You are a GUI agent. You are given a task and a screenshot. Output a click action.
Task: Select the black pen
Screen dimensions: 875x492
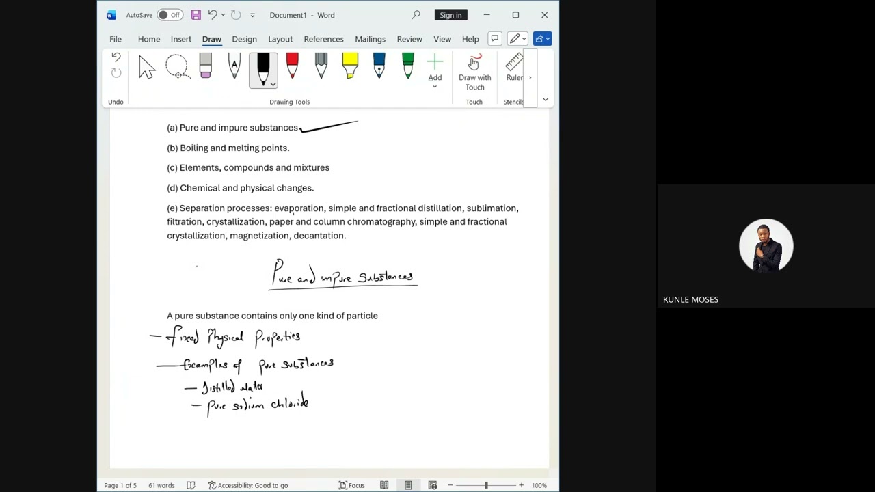[263, 68]
